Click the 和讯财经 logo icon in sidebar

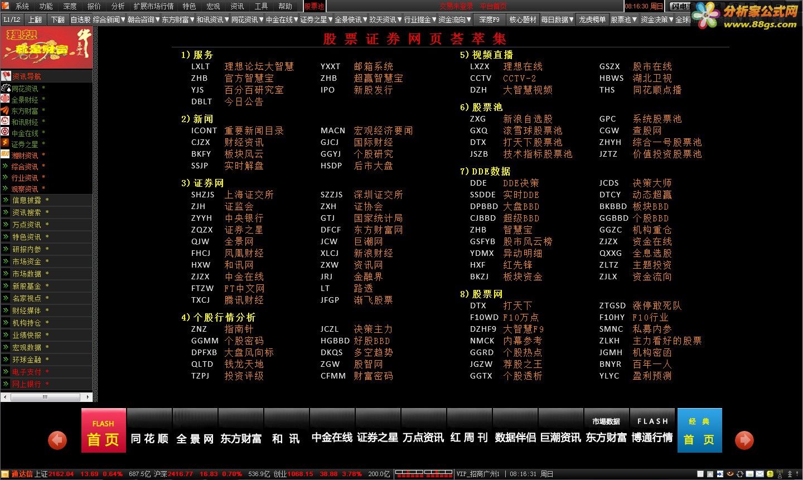[x=6, y=122]
